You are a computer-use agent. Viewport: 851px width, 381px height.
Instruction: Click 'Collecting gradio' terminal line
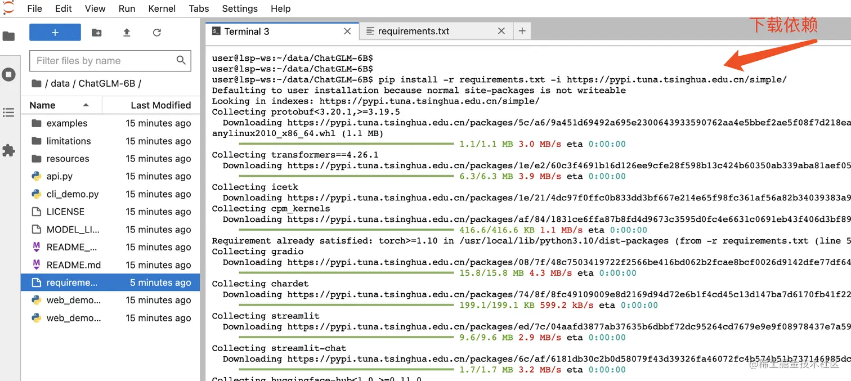click(x=258, y=252)
